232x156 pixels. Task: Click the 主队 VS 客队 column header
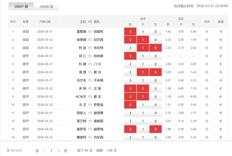90,22
